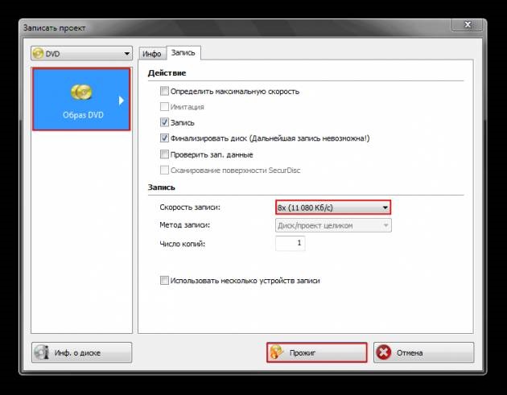Tick Сканирование поверхности SecurDisc checkbox
This screenshot has height=395, width=507.
pos(165,171)
